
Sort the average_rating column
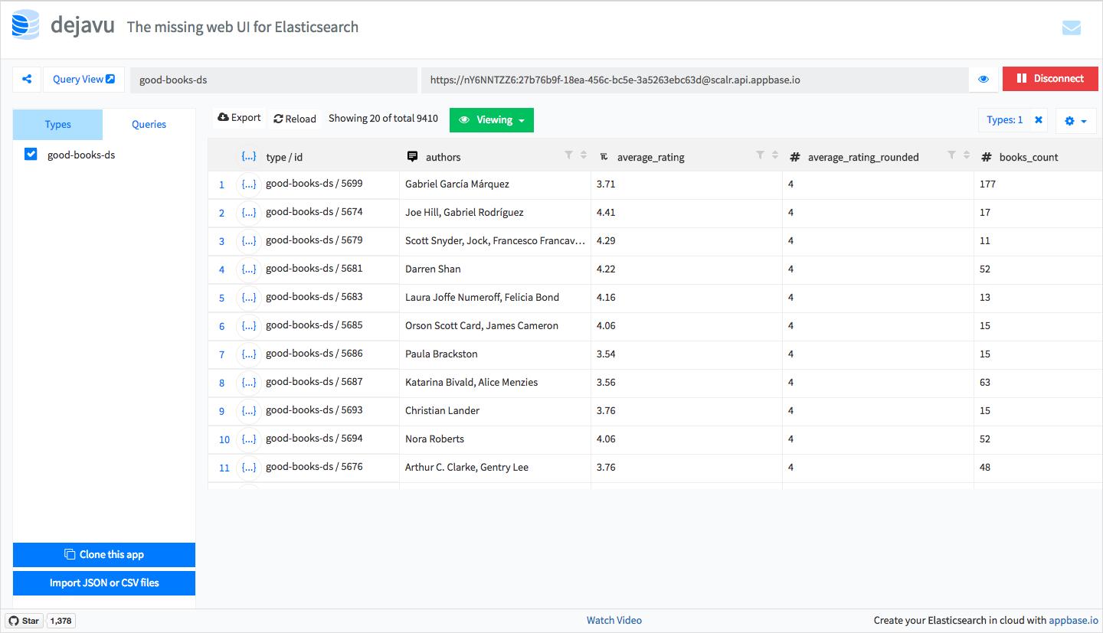point(774,155)
